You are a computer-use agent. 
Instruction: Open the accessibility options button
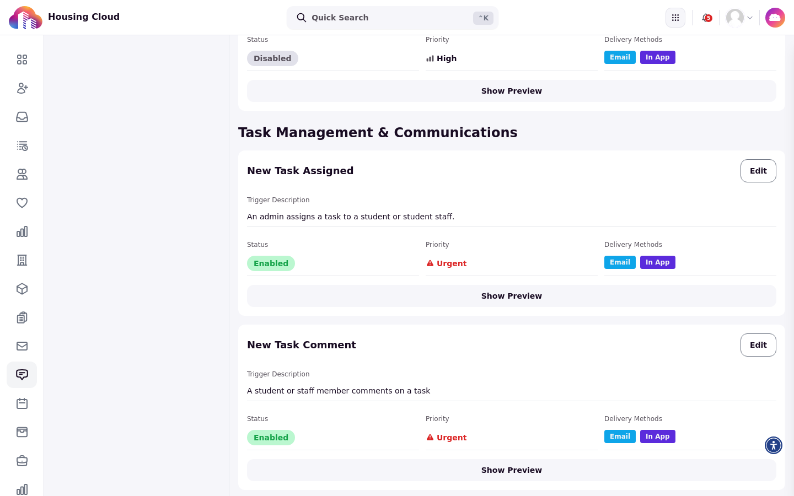774,445
